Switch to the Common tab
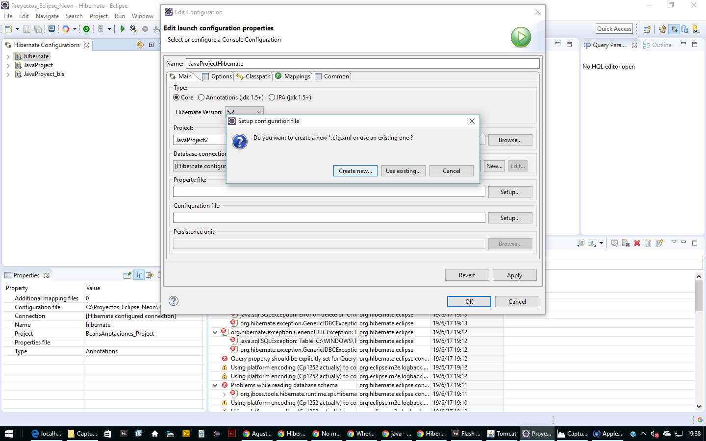The height and width of the screenshot is (441, 706). tap(332, 76)
